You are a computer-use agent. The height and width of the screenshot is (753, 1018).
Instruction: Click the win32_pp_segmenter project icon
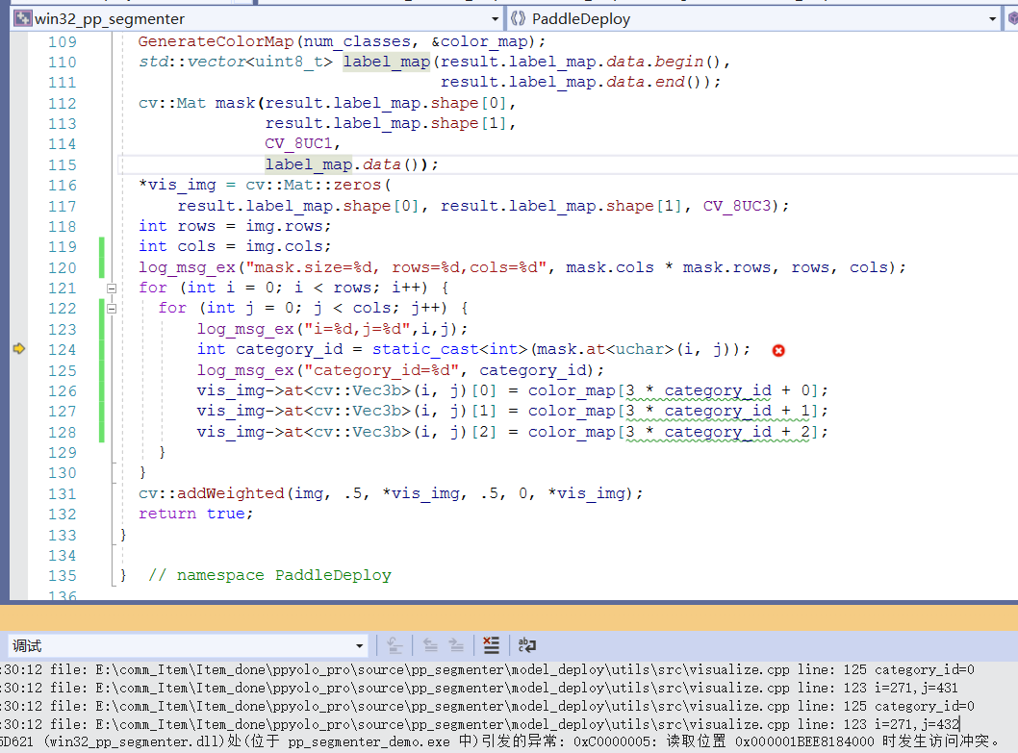[x=23, y=18]
